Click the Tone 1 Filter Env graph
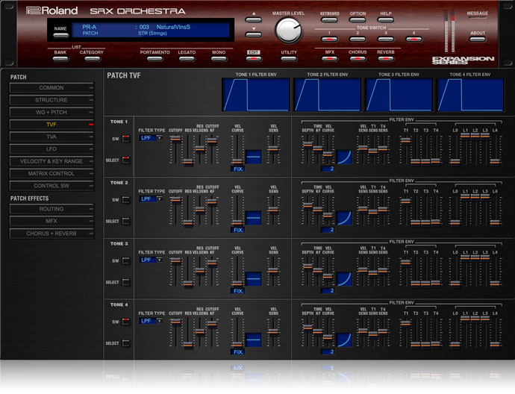The height and width of the screenshot is (394, 515). click(x=256, y=95)
